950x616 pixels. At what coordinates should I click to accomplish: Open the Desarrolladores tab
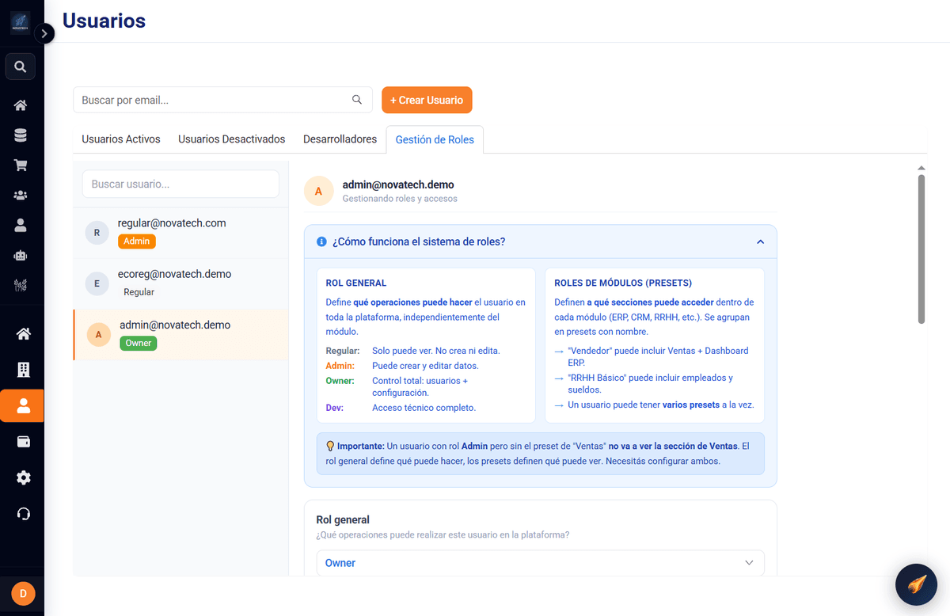pos(340,139)
